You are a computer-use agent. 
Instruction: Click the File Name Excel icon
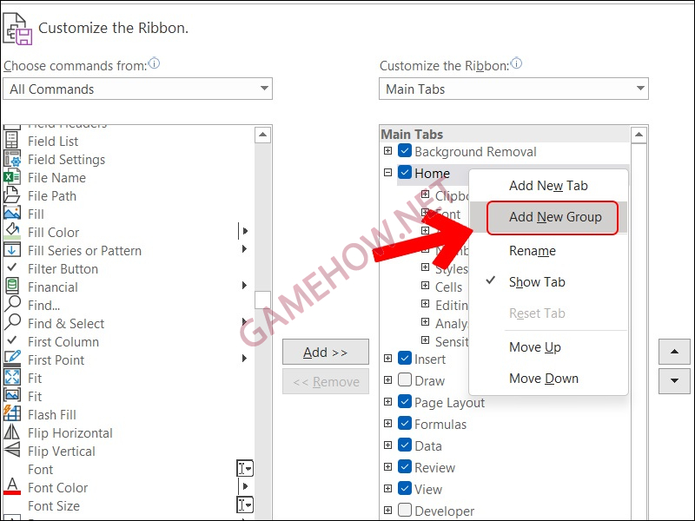pos(12,177)
